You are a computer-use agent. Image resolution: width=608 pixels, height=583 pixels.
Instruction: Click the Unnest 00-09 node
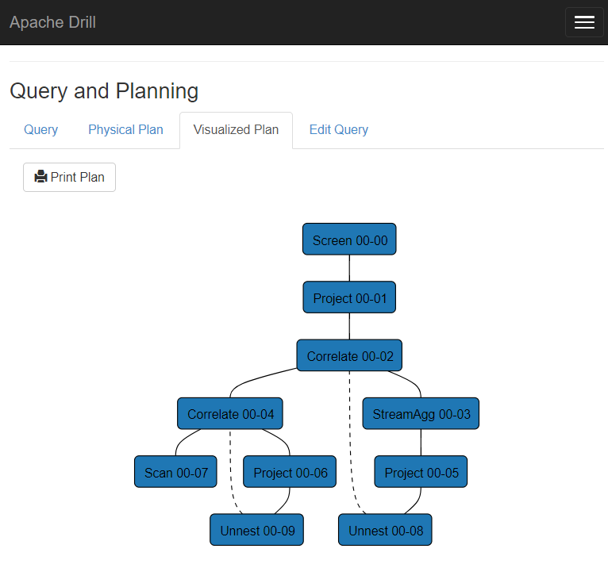(256, 531)
